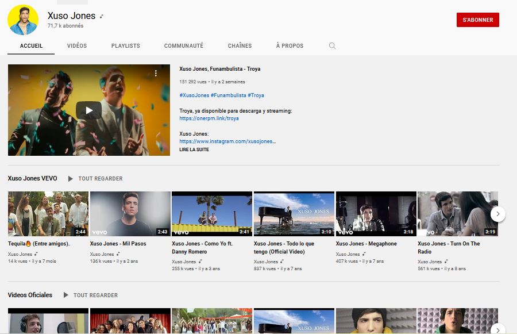Open the Todo lo que tengo thumbnail
This screenshot has width=517, height=334.
click(x=294, y=214)
